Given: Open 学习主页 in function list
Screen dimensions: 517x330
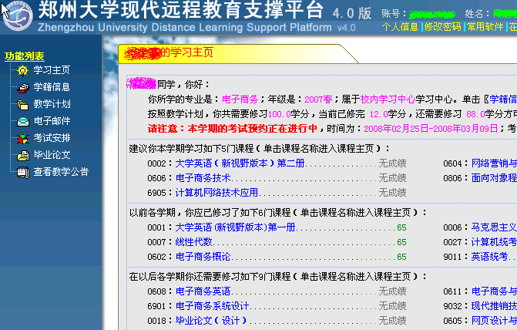Looking at the screenshot, I should (x=52, y=70).
